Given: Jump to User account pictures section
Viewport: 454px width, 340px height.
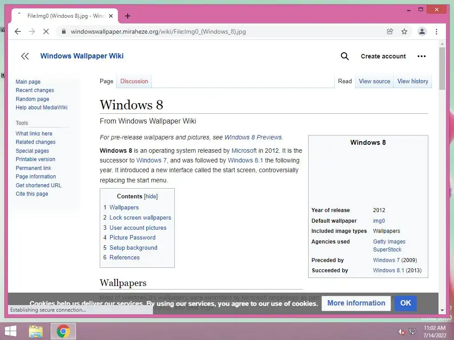Looking at the screenshot, I should [138, 228].
